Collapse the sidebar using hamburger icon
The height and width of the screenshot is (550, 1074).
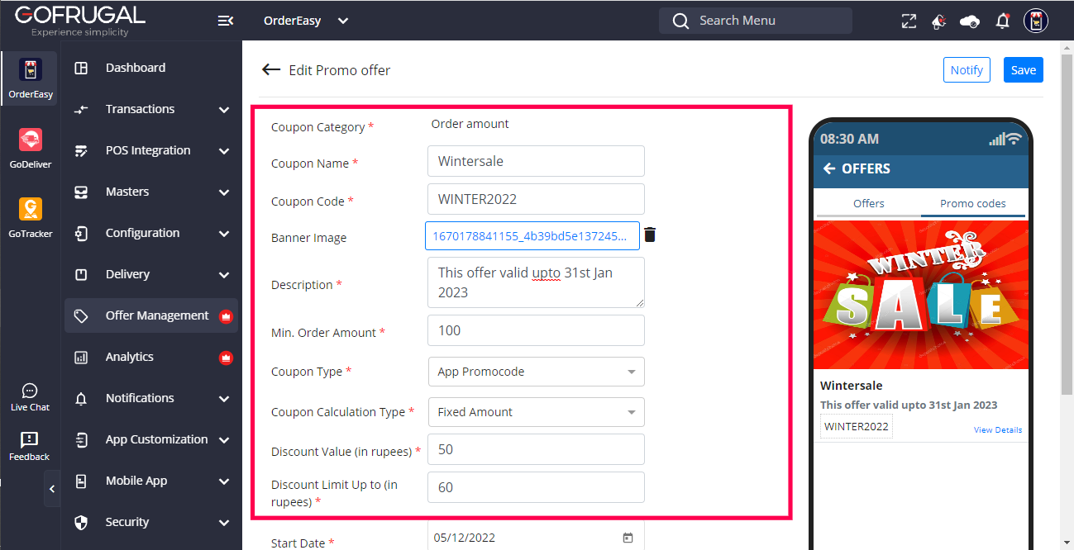[x=225, y=21]
